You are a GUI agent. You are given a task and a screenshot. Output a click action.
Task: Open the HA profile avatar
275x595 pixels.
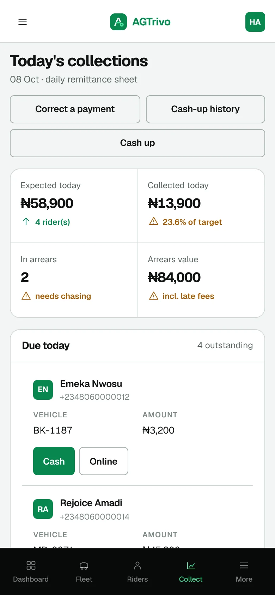pyautogui.click(x=255, y=22)
